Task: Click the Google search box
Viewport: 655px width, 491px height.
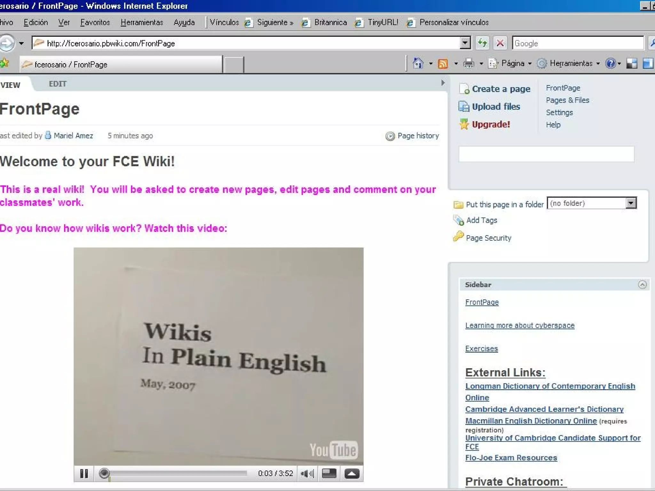Action: pyautogui.click(x=577, y=43)
